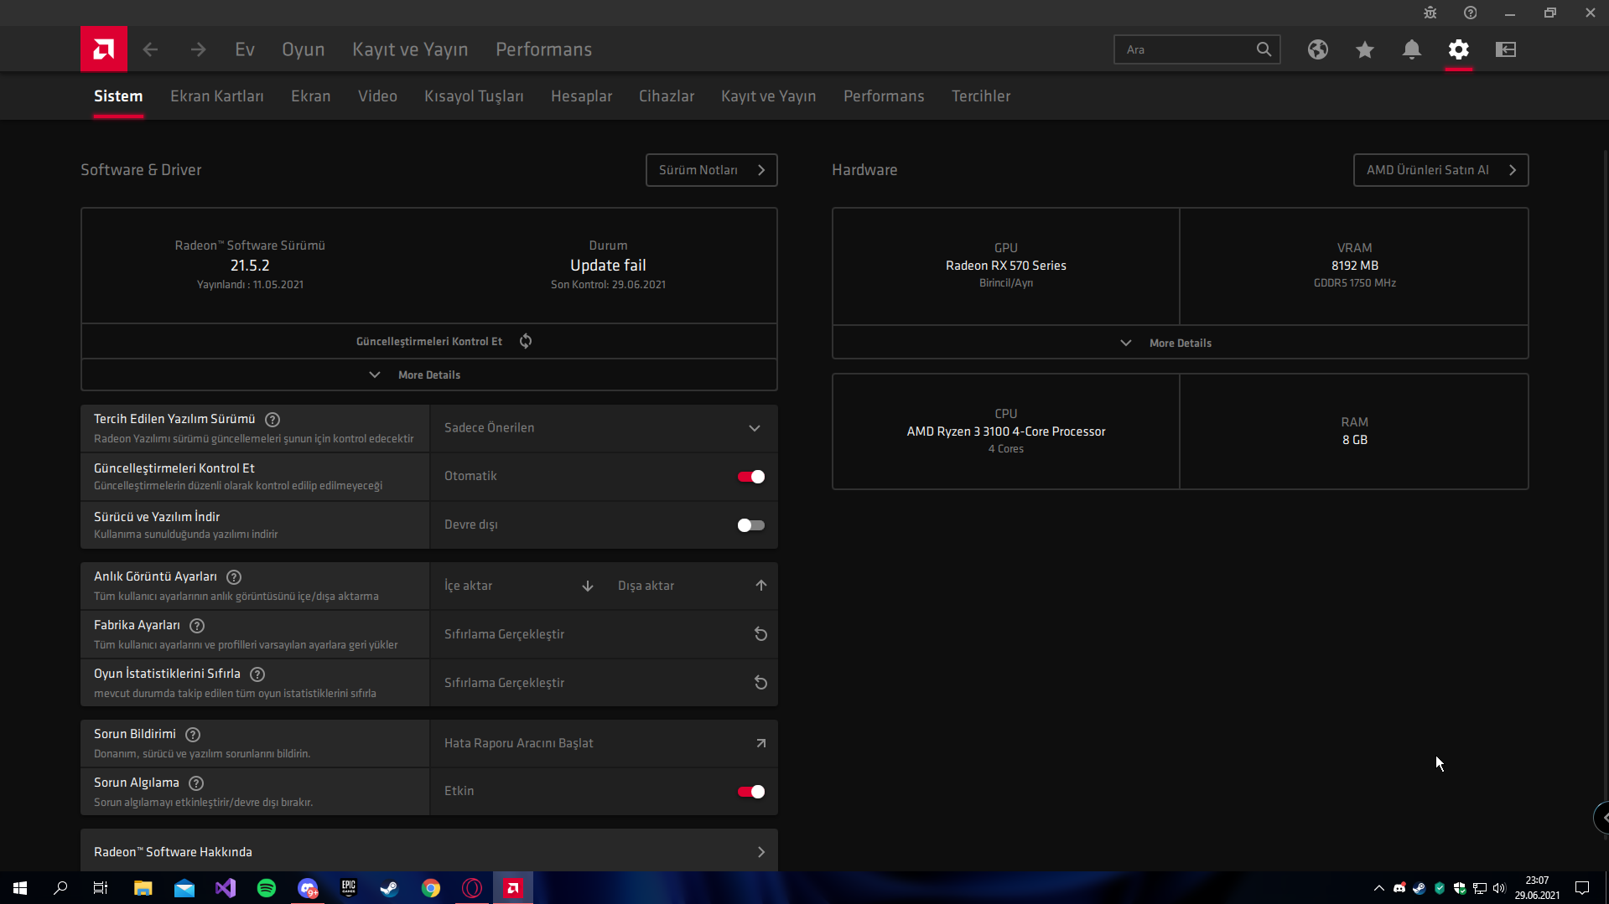
Task: Open Windows Start menu
Action: (x=20, y=888)
